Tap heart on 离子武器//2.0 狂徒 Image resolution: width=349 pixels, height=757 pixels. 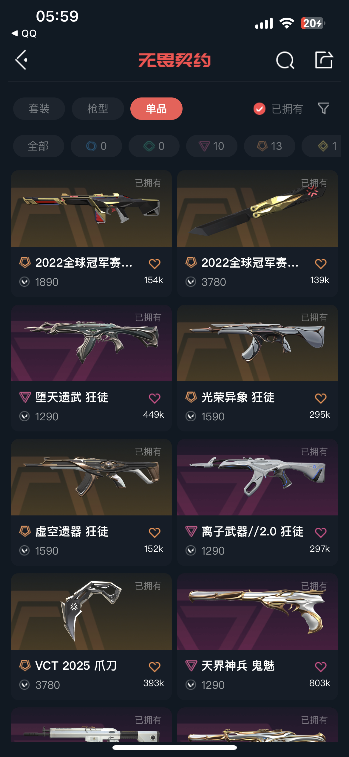point(321,532)
